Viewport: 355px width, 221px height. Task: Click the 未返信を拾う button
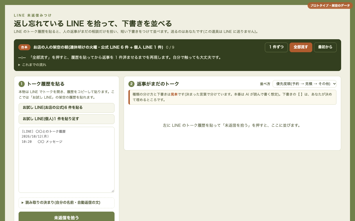click(x=67, y=217)
